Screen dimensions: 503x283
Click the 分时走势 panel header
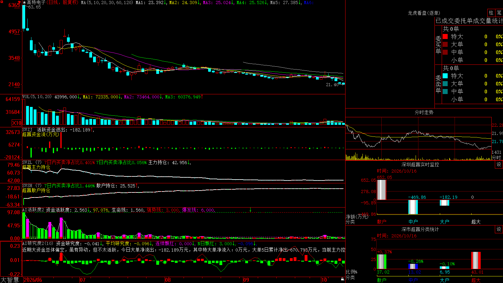pyautogui.click(x=424, y=112)
